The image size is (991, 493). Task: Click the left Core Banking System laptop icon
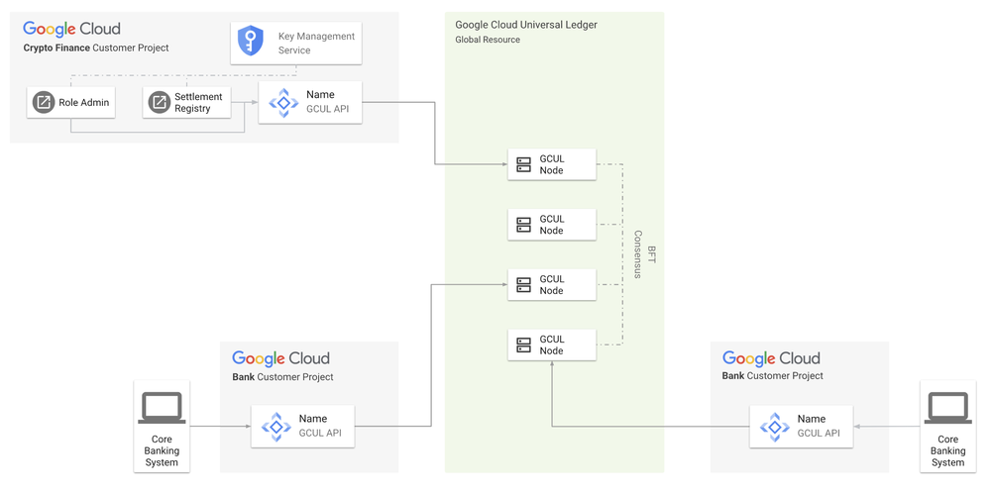(x=162, y=408)
